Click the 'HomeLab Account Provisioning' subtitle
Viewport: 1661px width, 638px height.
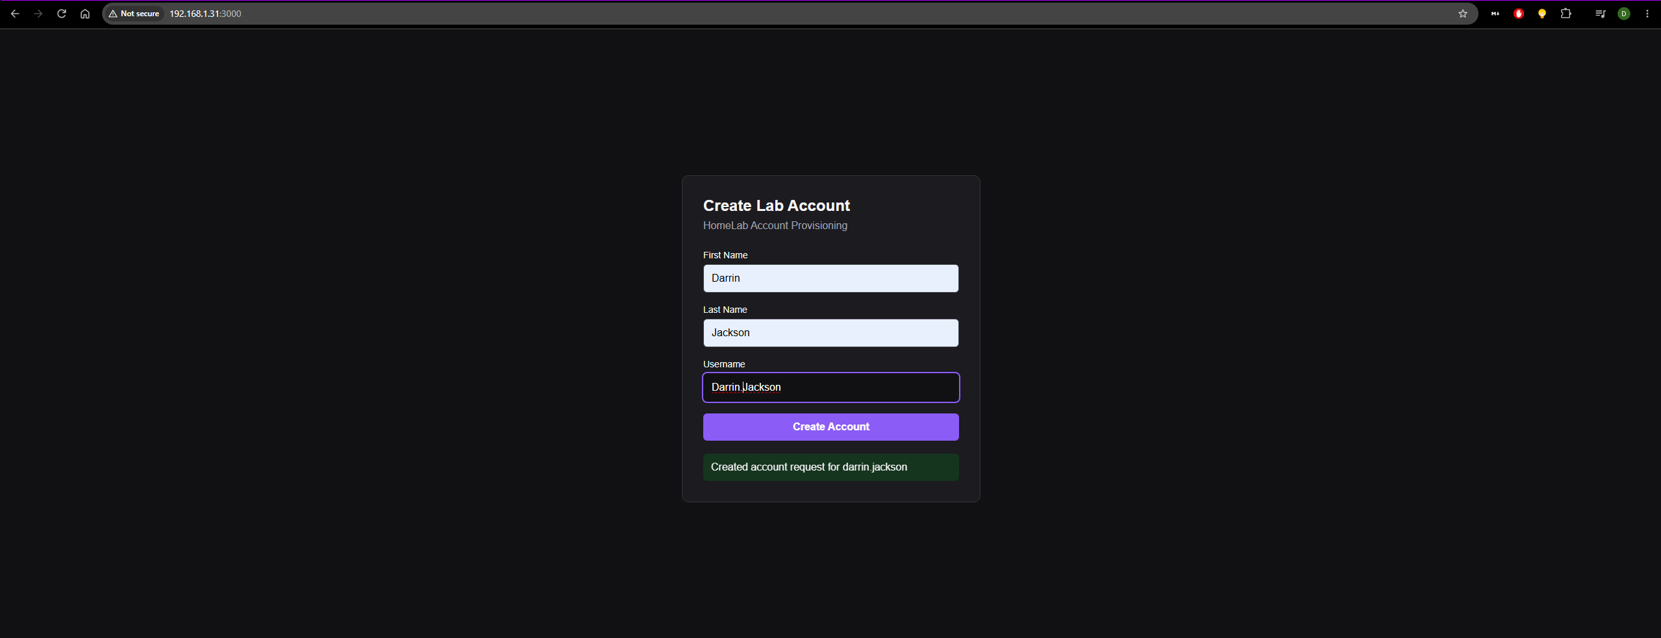pos(775,225)
